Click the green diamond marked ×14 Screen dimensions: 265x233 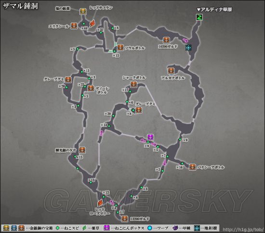coord(109,126)
